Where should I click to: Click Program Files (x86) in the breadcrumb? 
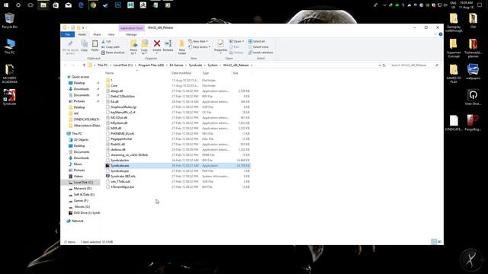point(151,65)
